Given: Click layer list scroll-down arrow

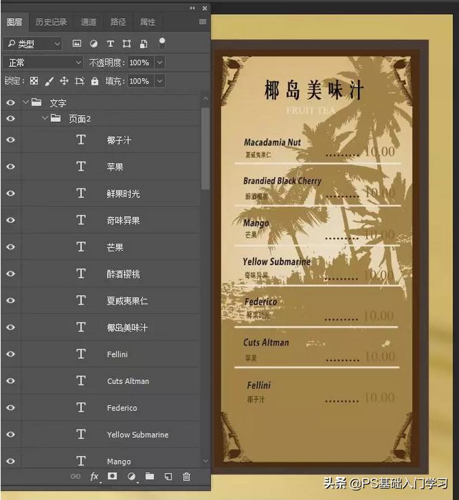Looking at the screenshot, I should [x=205, y=461].
